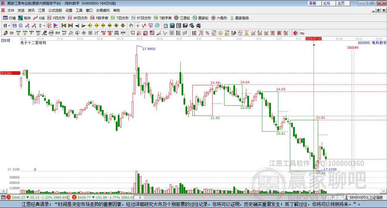
Task: Select the Gann fan lines tool
Action: point(139,33)
